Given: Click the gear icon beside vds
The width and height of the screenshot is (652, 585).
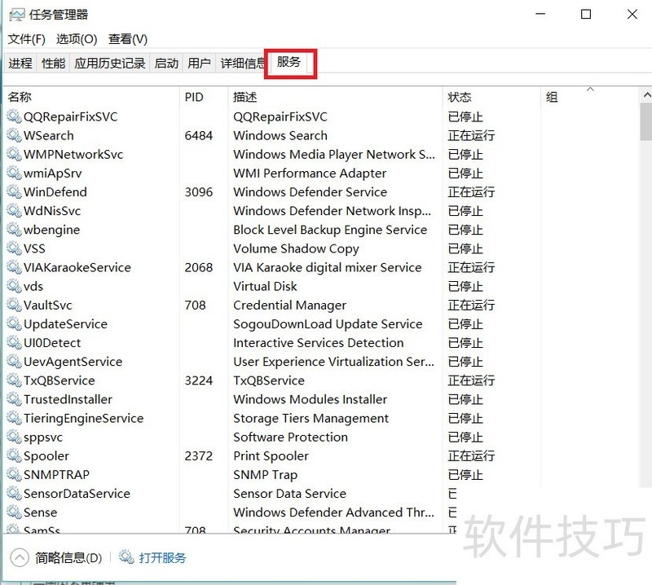Looking at the screenshot, I should coord(14,286).
